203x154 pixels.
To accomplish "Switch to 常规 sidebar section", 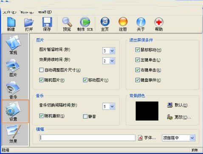I will (13, 45).
